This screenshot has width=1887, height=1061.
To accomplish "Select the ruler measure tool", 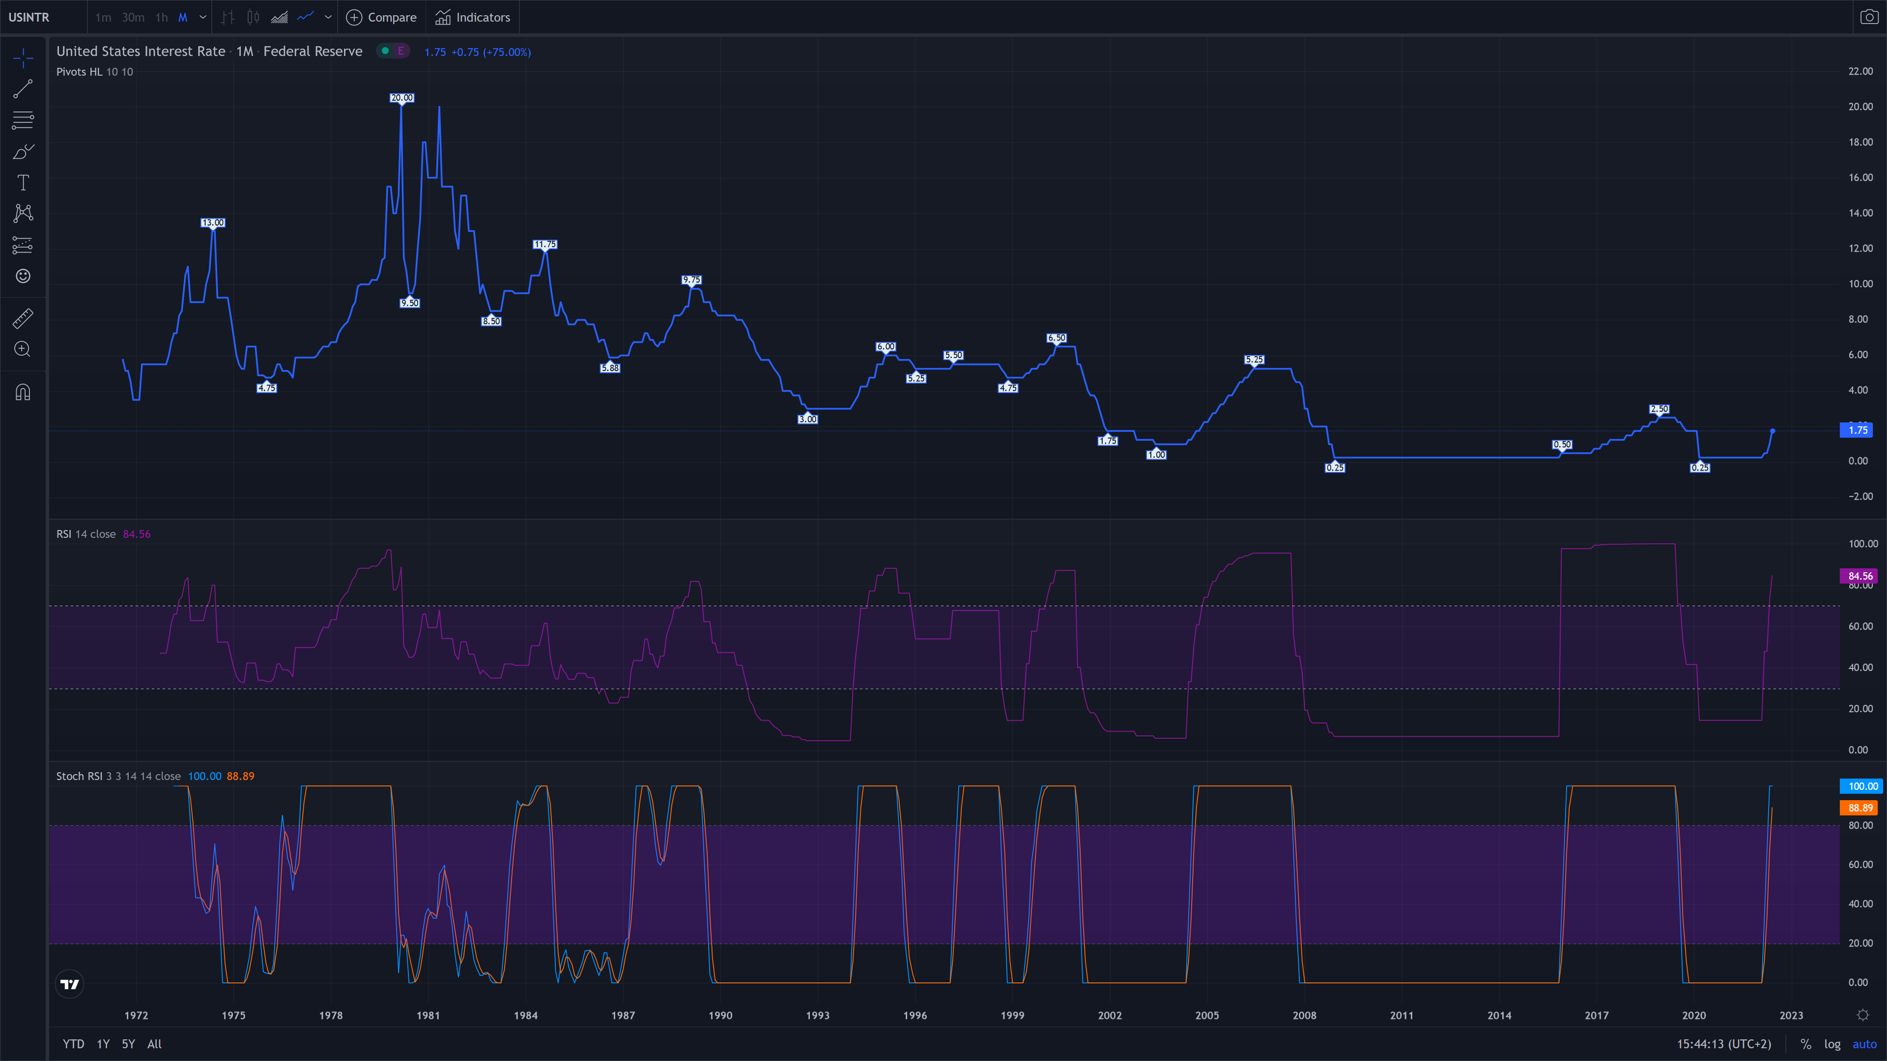I will point(23,318).
